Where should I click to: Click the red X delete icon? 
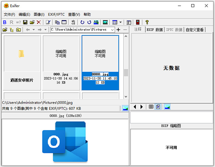(39, 22)
